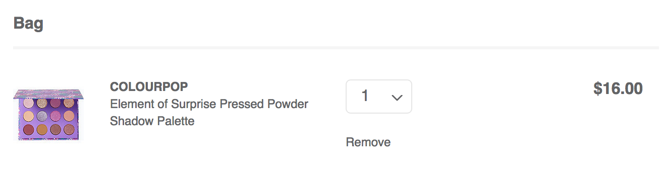The width and height of the screenshot is (661, 185).
Task: Click the pale pink shade in the palette image
Action: tap(28, 103)
